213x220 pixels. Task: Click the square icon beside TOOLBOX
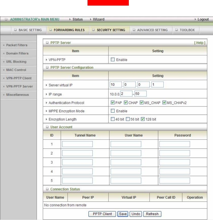click(176, 30)
